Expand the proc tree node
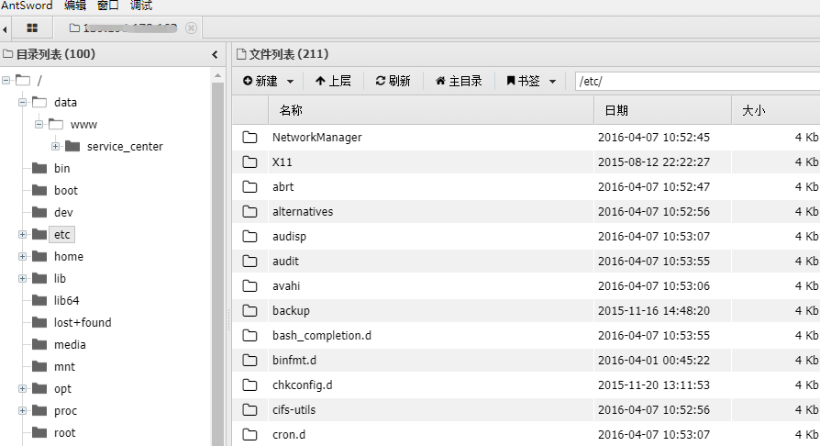 pos(23,410)
